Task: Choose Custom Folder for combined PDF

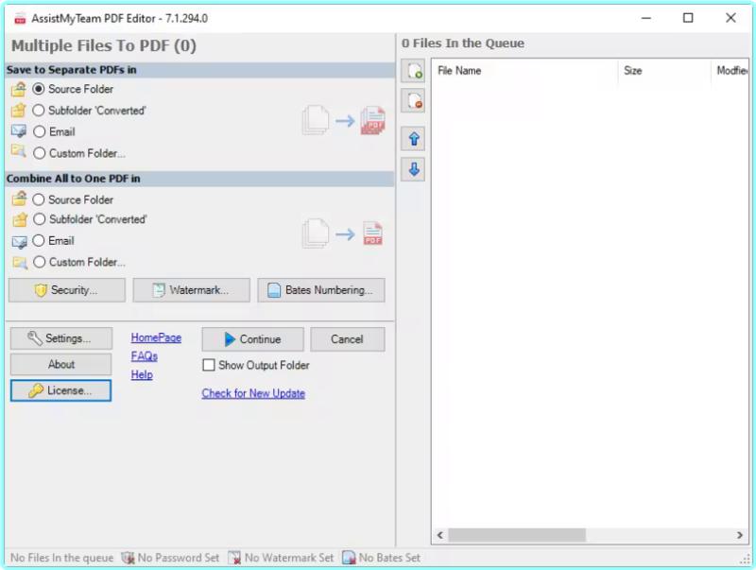Action: click(79, 263)
